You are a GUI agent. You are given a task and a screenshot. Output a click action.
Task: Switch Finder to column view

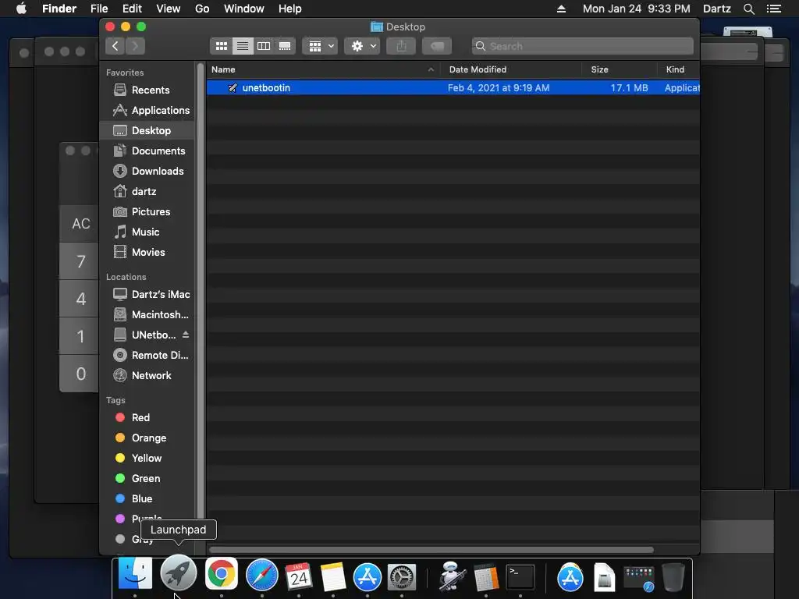tap(264, 46)
